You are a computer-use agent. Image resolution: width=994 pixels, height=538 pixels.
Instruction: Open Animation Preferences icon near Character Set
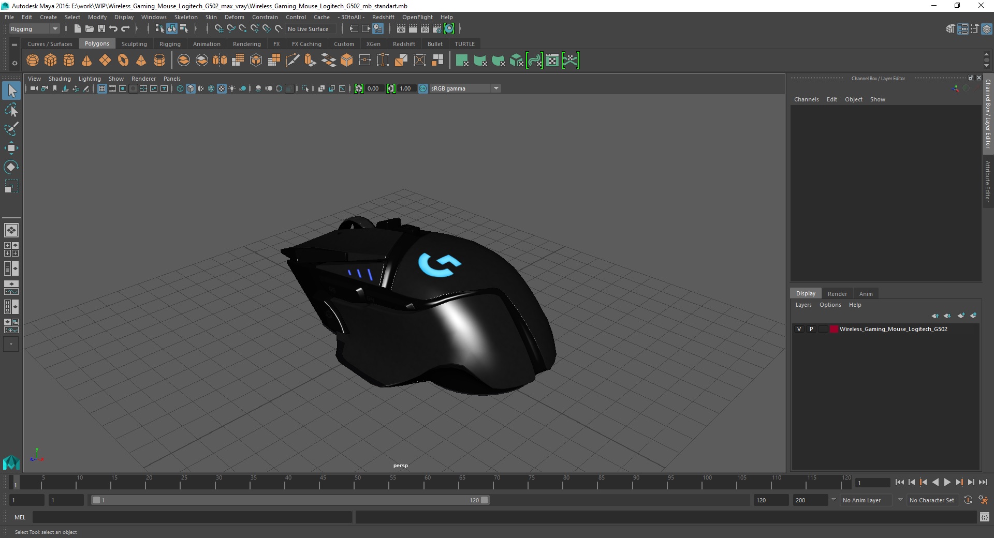coord(983,500)
